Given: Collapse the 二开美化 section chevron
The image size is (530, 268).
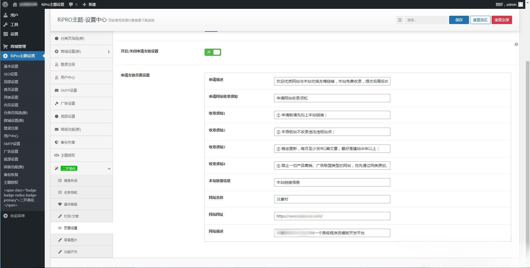Looking at the screenshot, I should pyautogui.click(x=109, y=169).
